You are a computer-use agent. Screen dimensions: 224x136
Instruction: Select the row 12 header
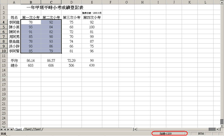click(4, 60)
